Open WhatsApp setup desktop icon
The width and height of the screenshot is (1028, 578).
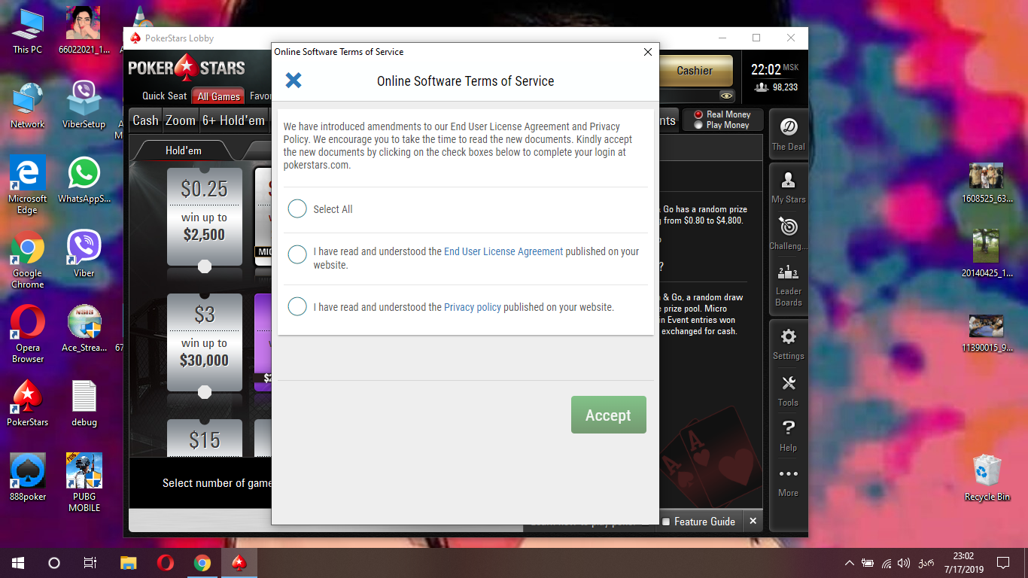pyautogui.click(x=84, y=181)
